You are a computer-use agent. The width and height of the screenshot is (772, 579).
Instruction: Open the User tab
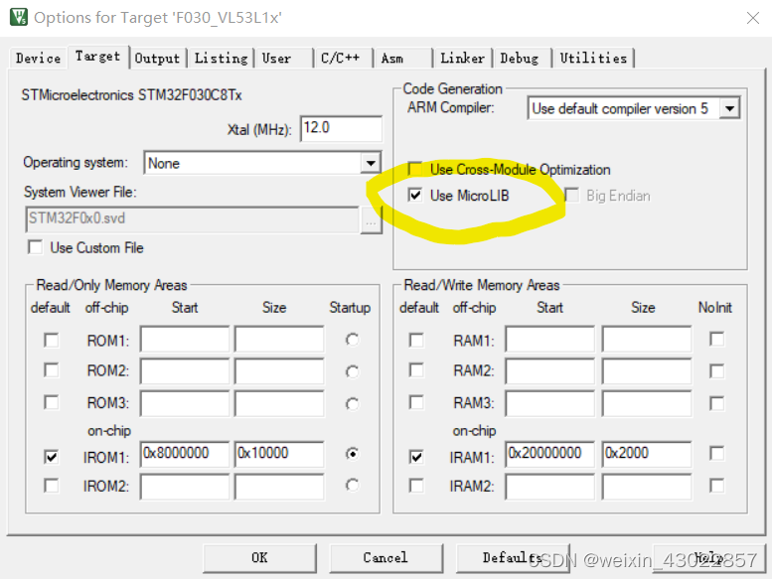click(283, 58)
